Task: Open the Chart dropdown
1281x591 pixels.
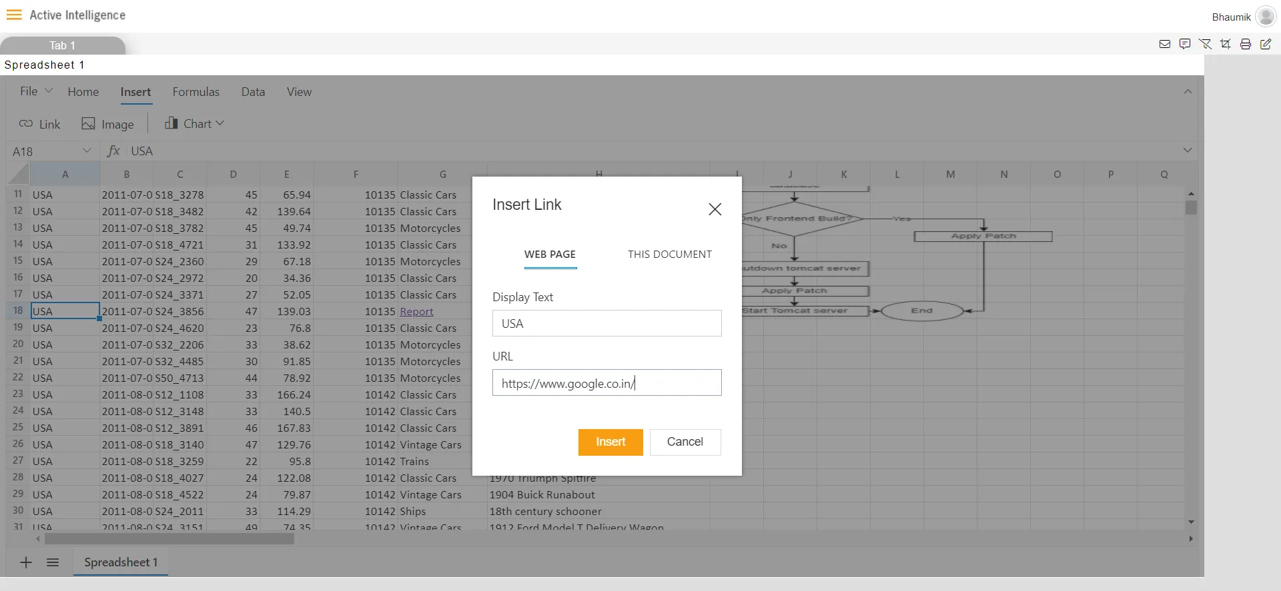Action: pos(195,123)
